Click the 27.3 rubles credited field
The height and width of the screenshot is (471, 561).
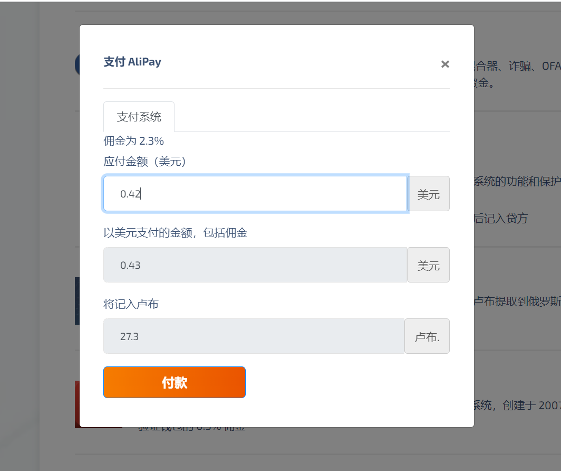click(254, 336)
